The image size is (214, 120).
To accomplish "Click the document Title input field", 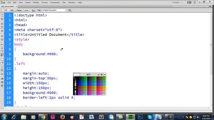I will pyautogui.click(x=53, y=10).
